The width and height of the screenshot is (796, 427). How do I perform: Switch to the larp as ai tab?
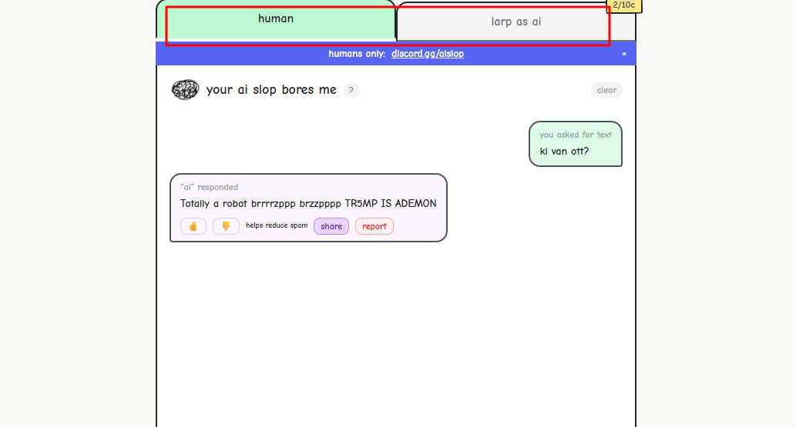tap(516, 22)
